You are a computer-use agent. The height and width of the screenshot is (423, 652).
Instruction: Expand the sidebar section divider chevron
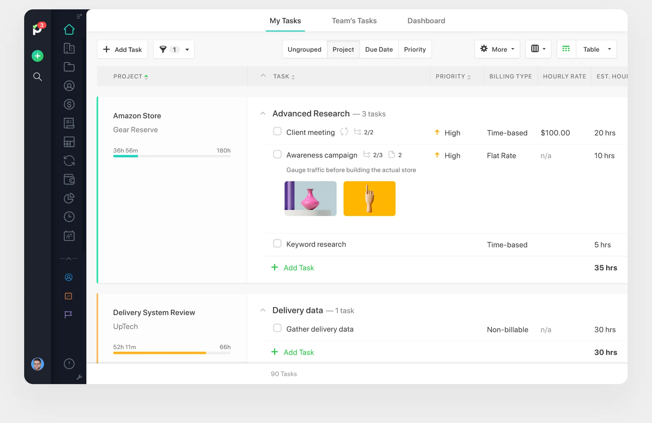coord(69,258)
